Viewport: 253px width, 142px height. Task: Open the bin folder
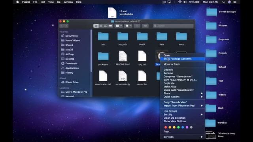pos(103,39)
